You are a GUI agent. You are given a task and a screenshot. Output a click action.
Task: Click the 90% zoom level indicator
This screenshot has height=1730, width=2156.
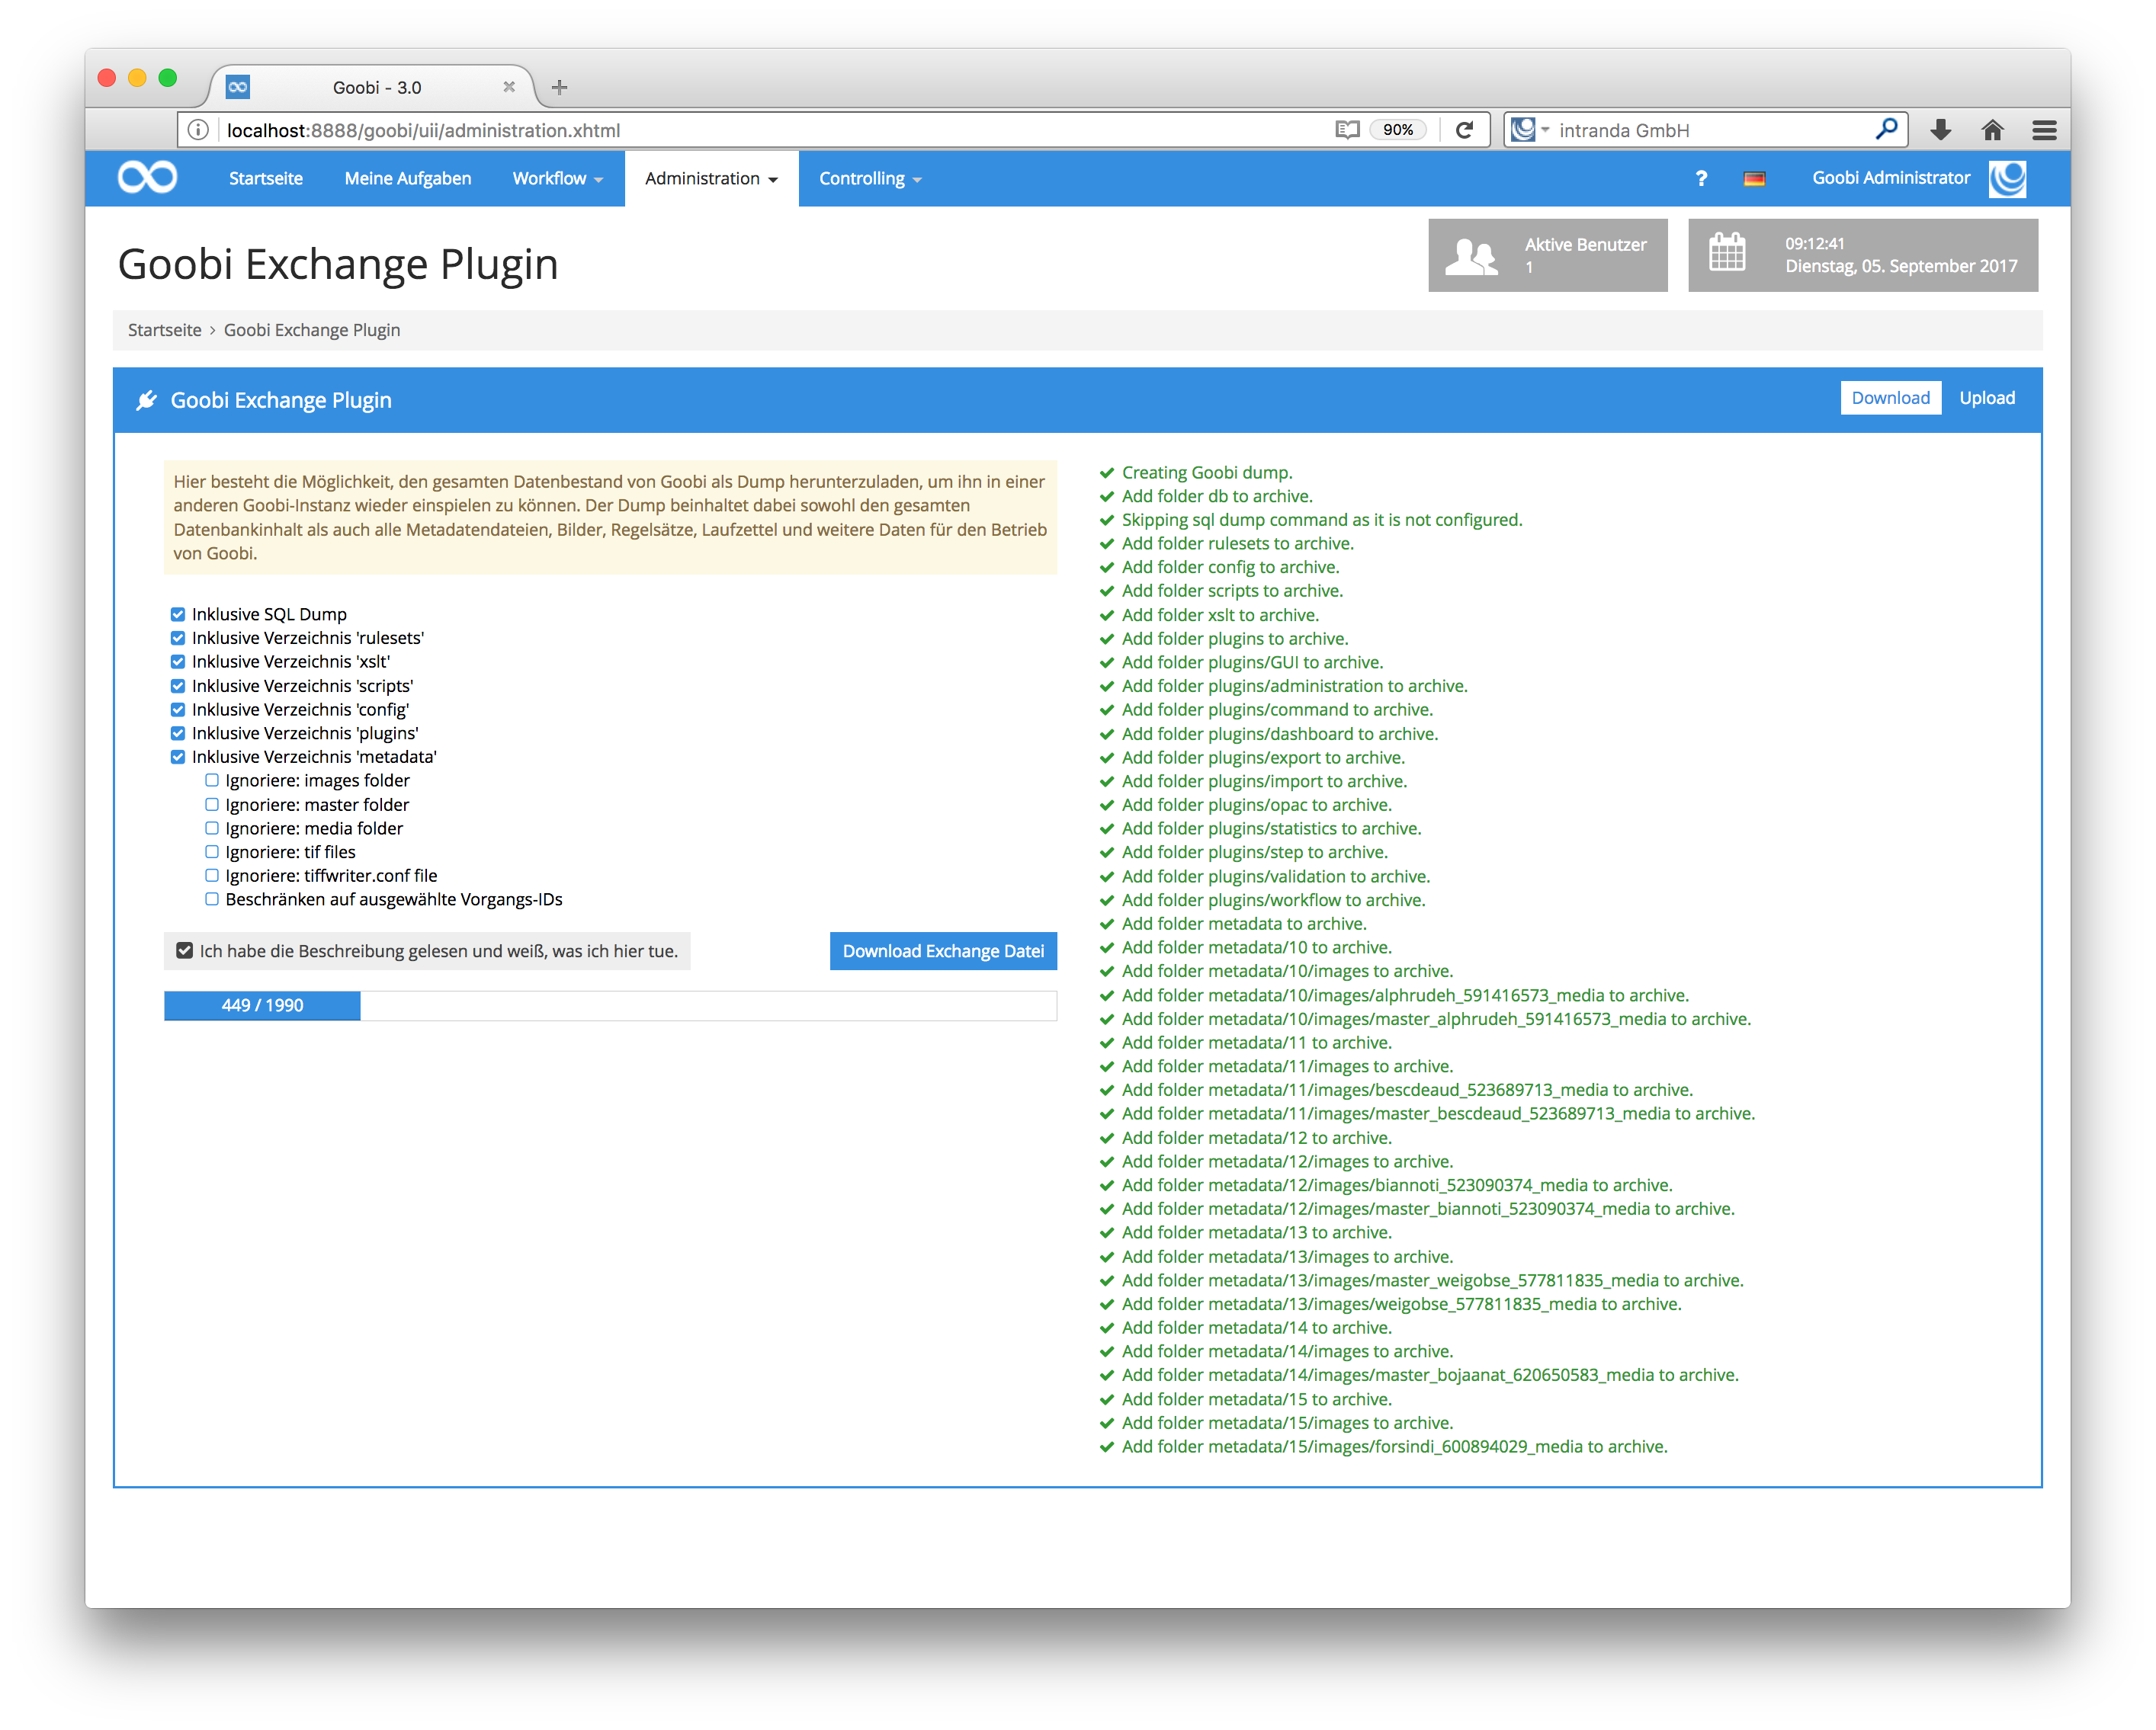[1398, 130]
